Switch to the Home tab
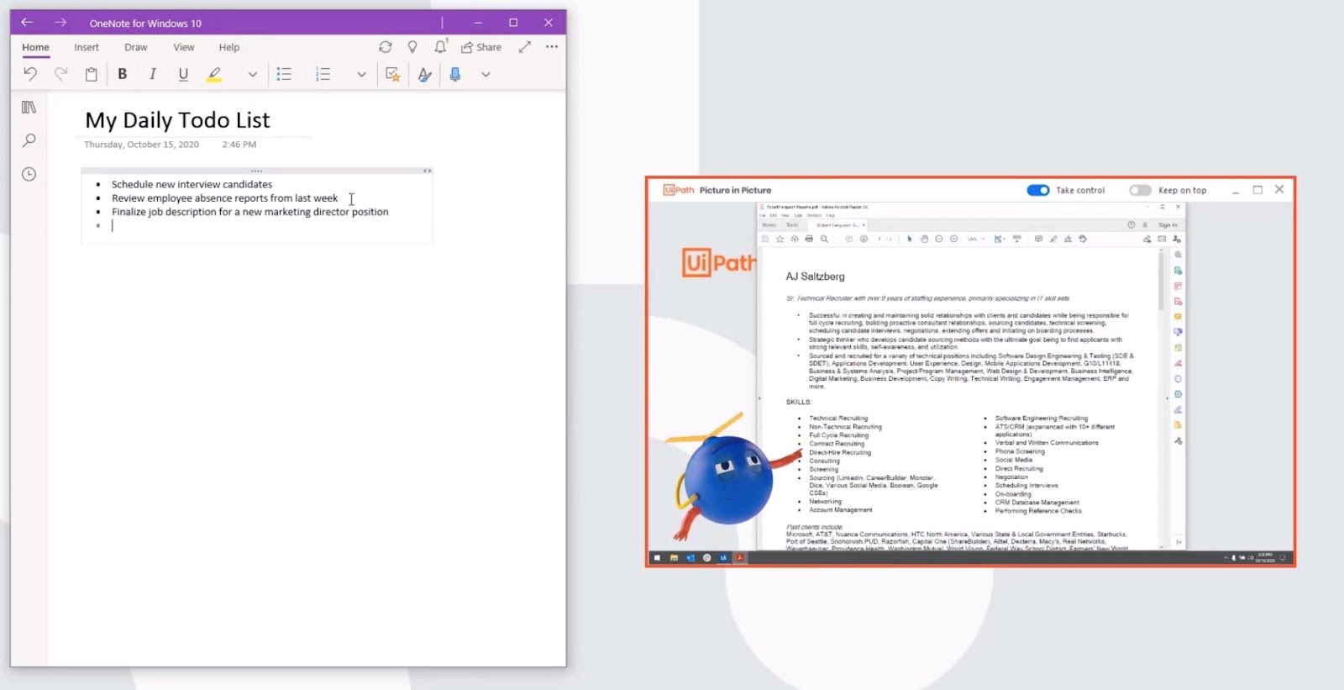The image size is (1344, 690). point(35,47)
